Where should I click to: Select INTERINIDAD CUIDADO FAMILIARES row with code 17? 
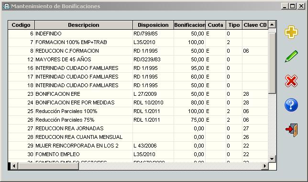tap(138, 77)
